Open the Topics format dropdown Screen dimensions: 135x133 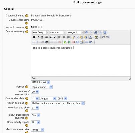point(42,87)
